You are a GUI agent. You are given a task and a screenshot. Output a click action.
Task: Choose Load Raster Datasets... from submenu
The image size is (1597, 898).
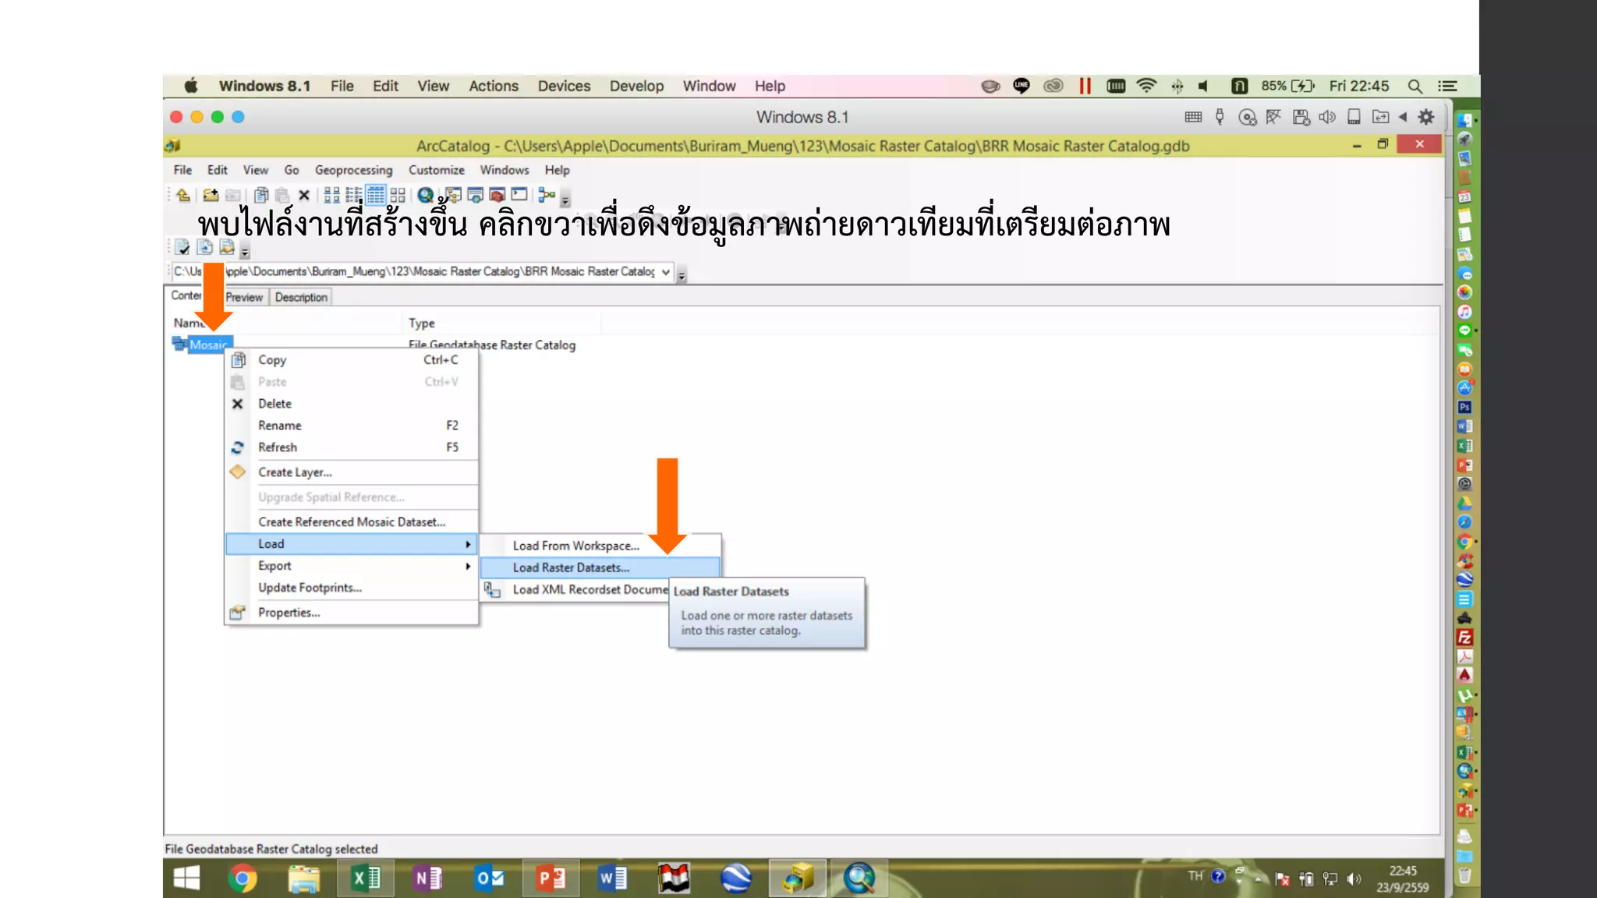571,567
